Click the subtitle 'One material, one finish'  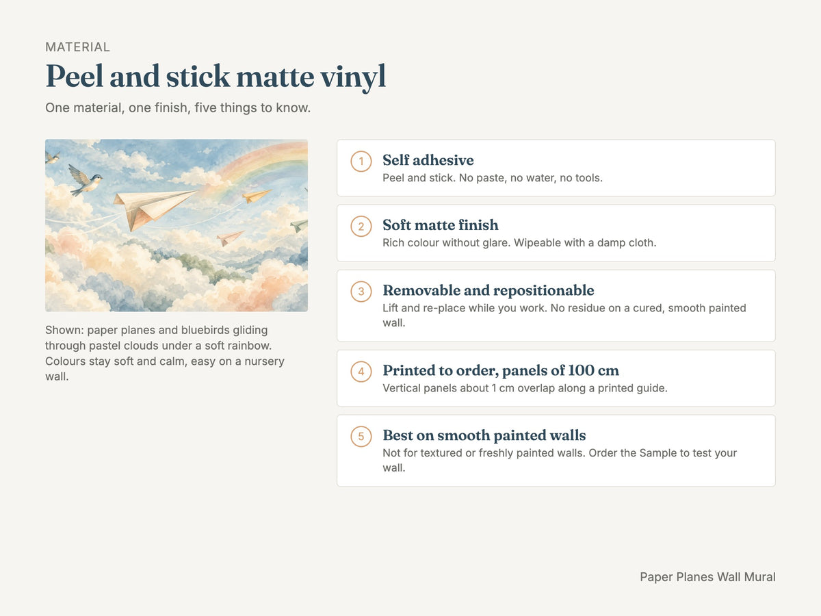coord(178,108)
